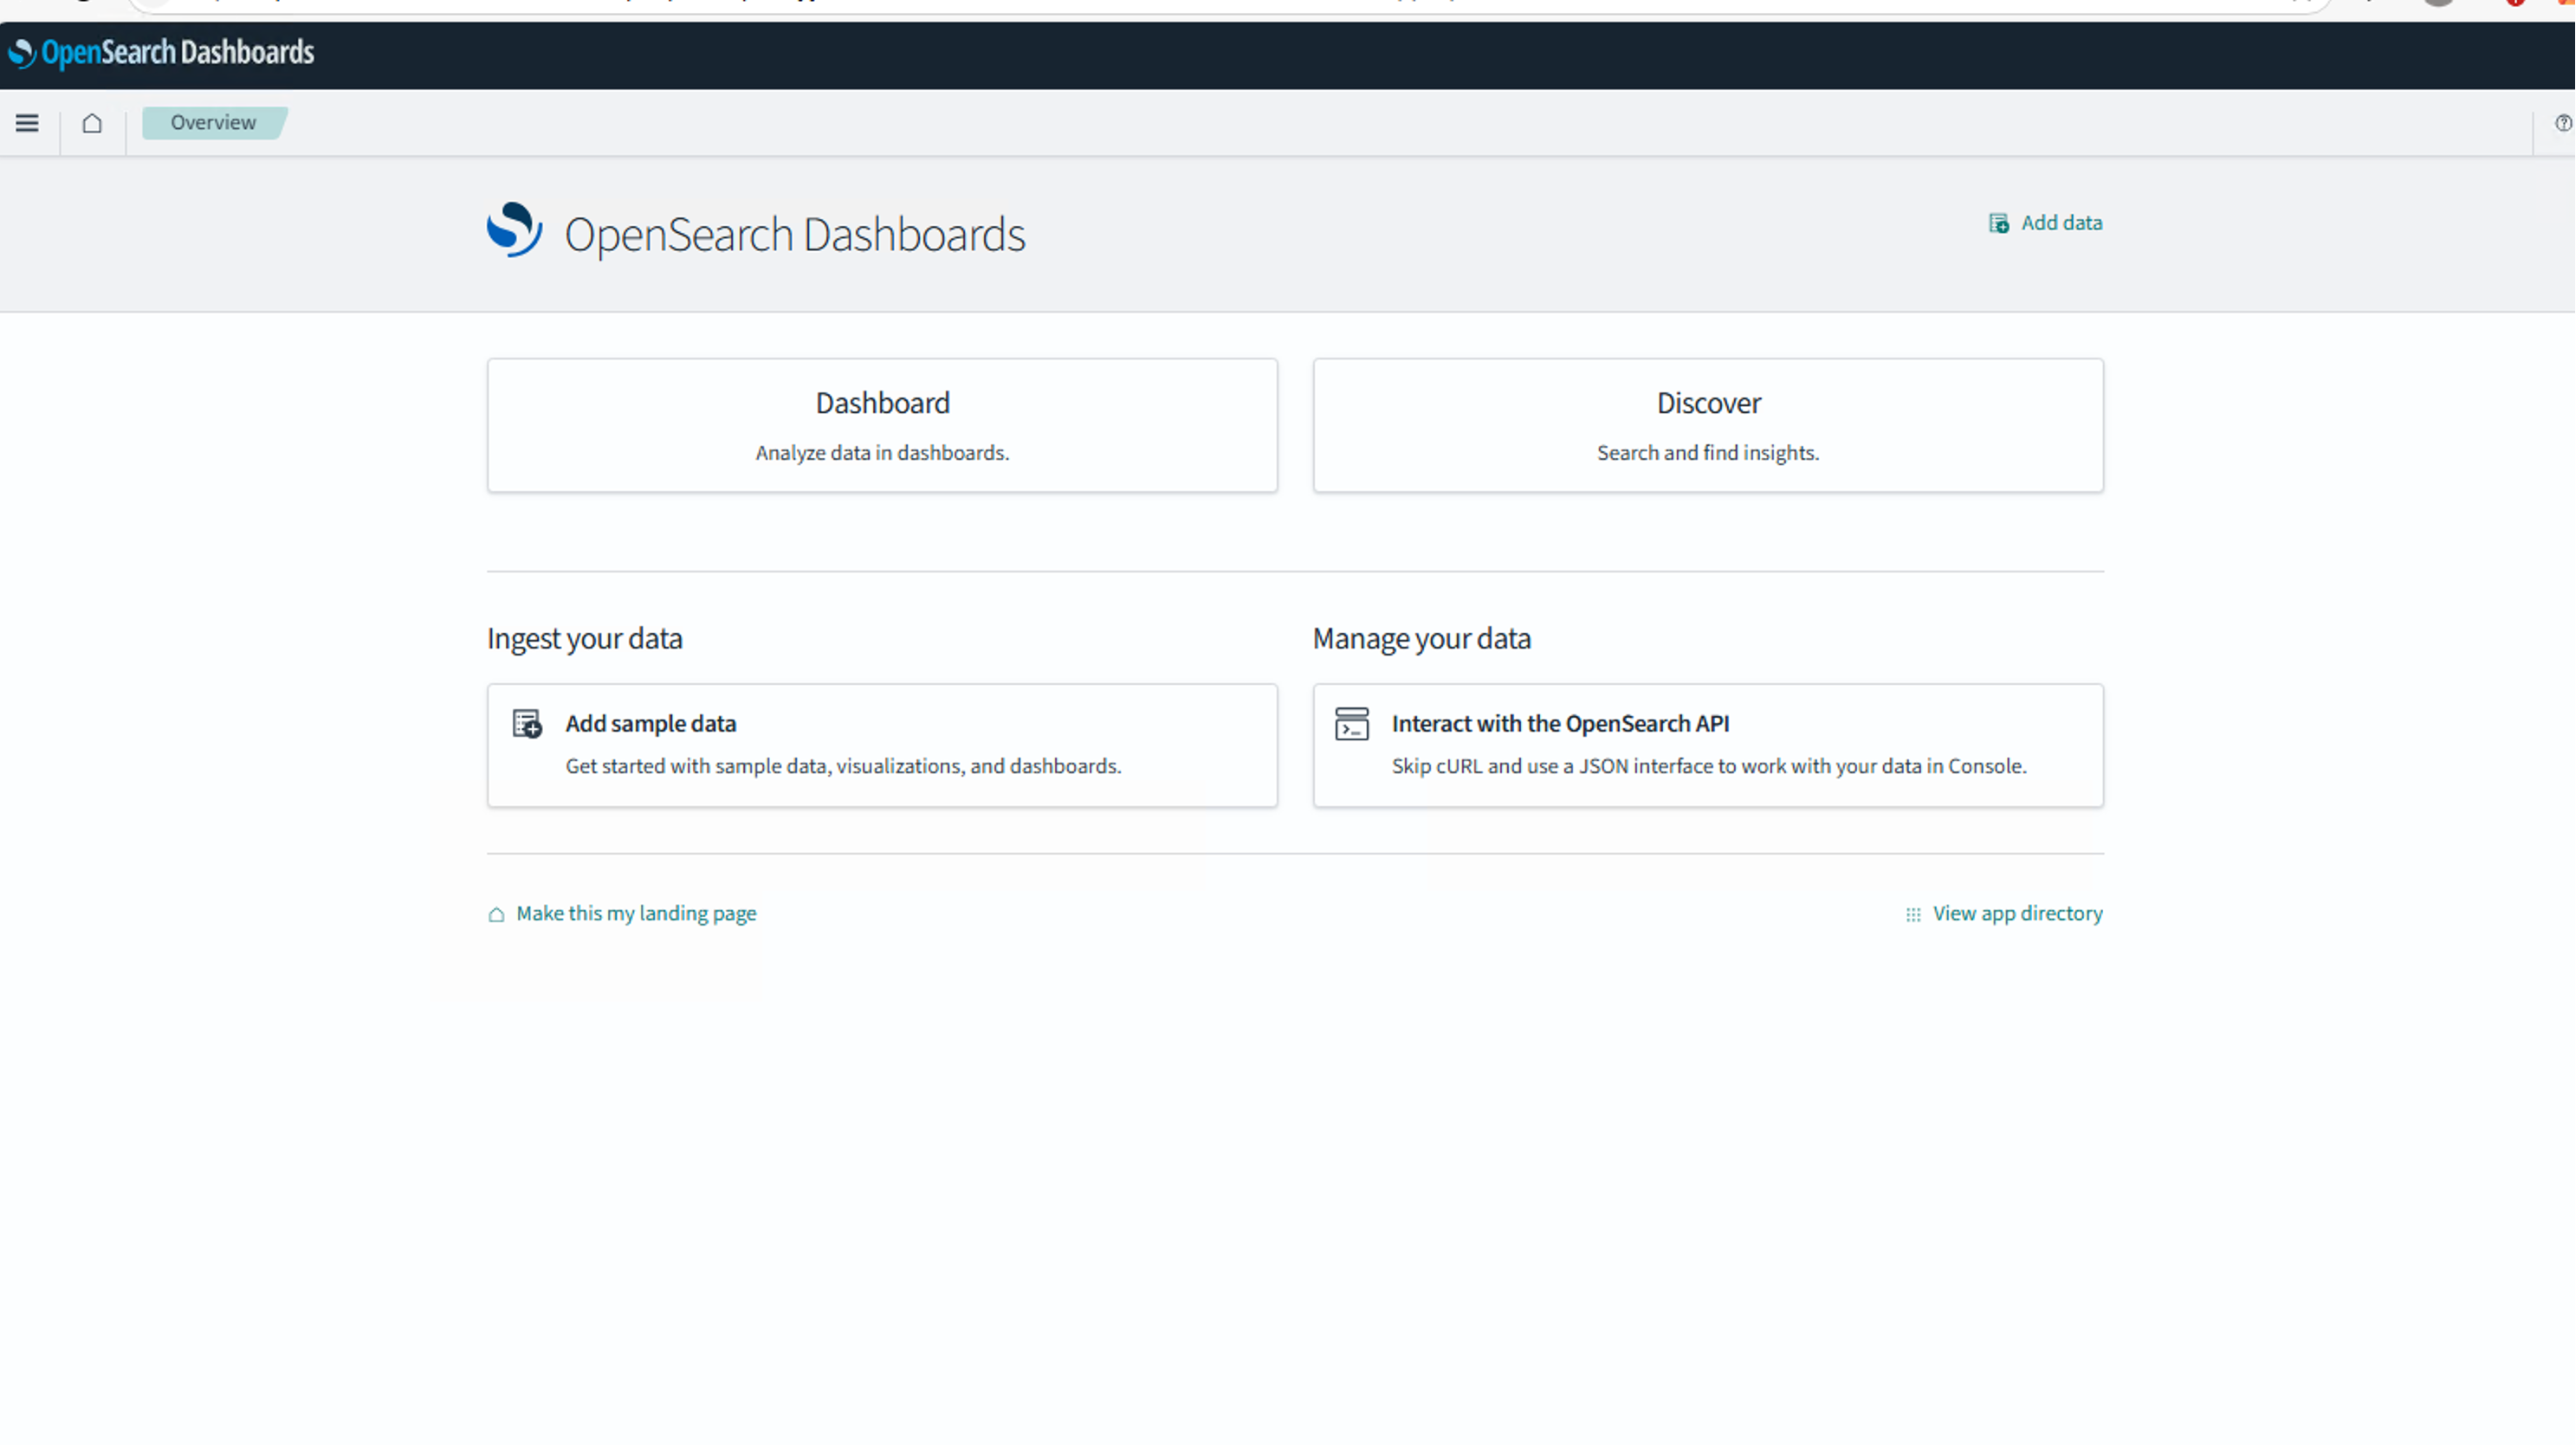Click the sample data description text
Image resolution: width=2576 pixels, height=1446 pixels.
(843, 766)
